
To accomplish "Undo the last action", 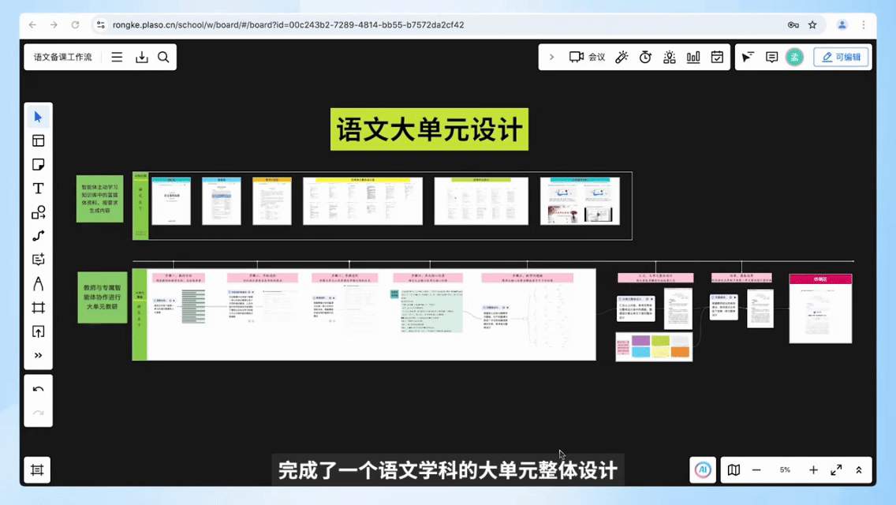I will tap(39, 390).
